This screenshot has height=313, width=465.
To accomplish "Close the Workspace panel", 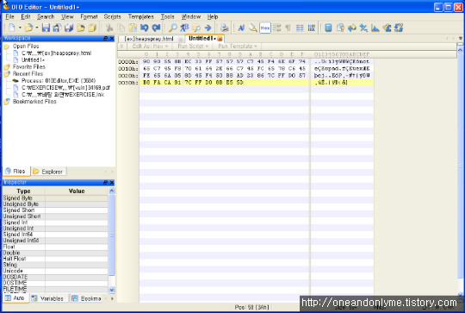I will click(112, 38).
